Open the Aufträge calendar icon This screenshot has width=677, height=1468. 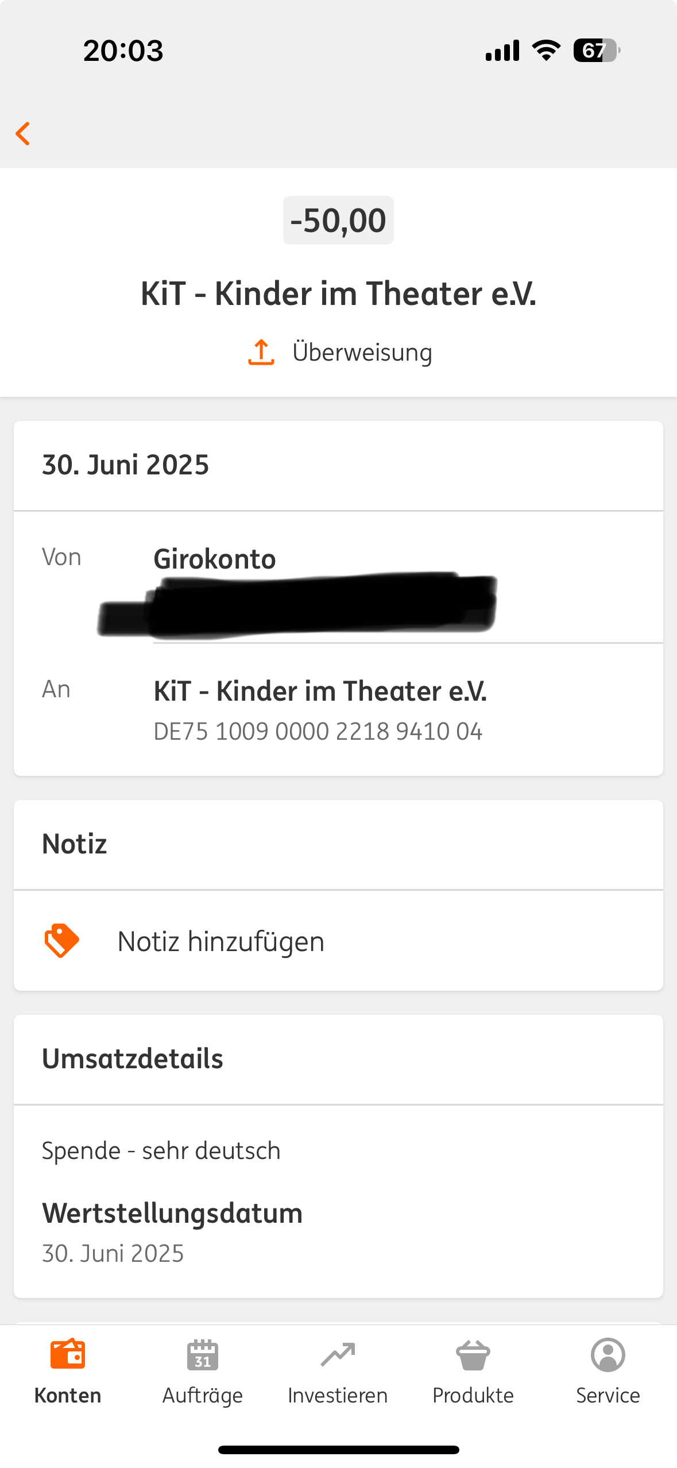(x=203, y=1355)
